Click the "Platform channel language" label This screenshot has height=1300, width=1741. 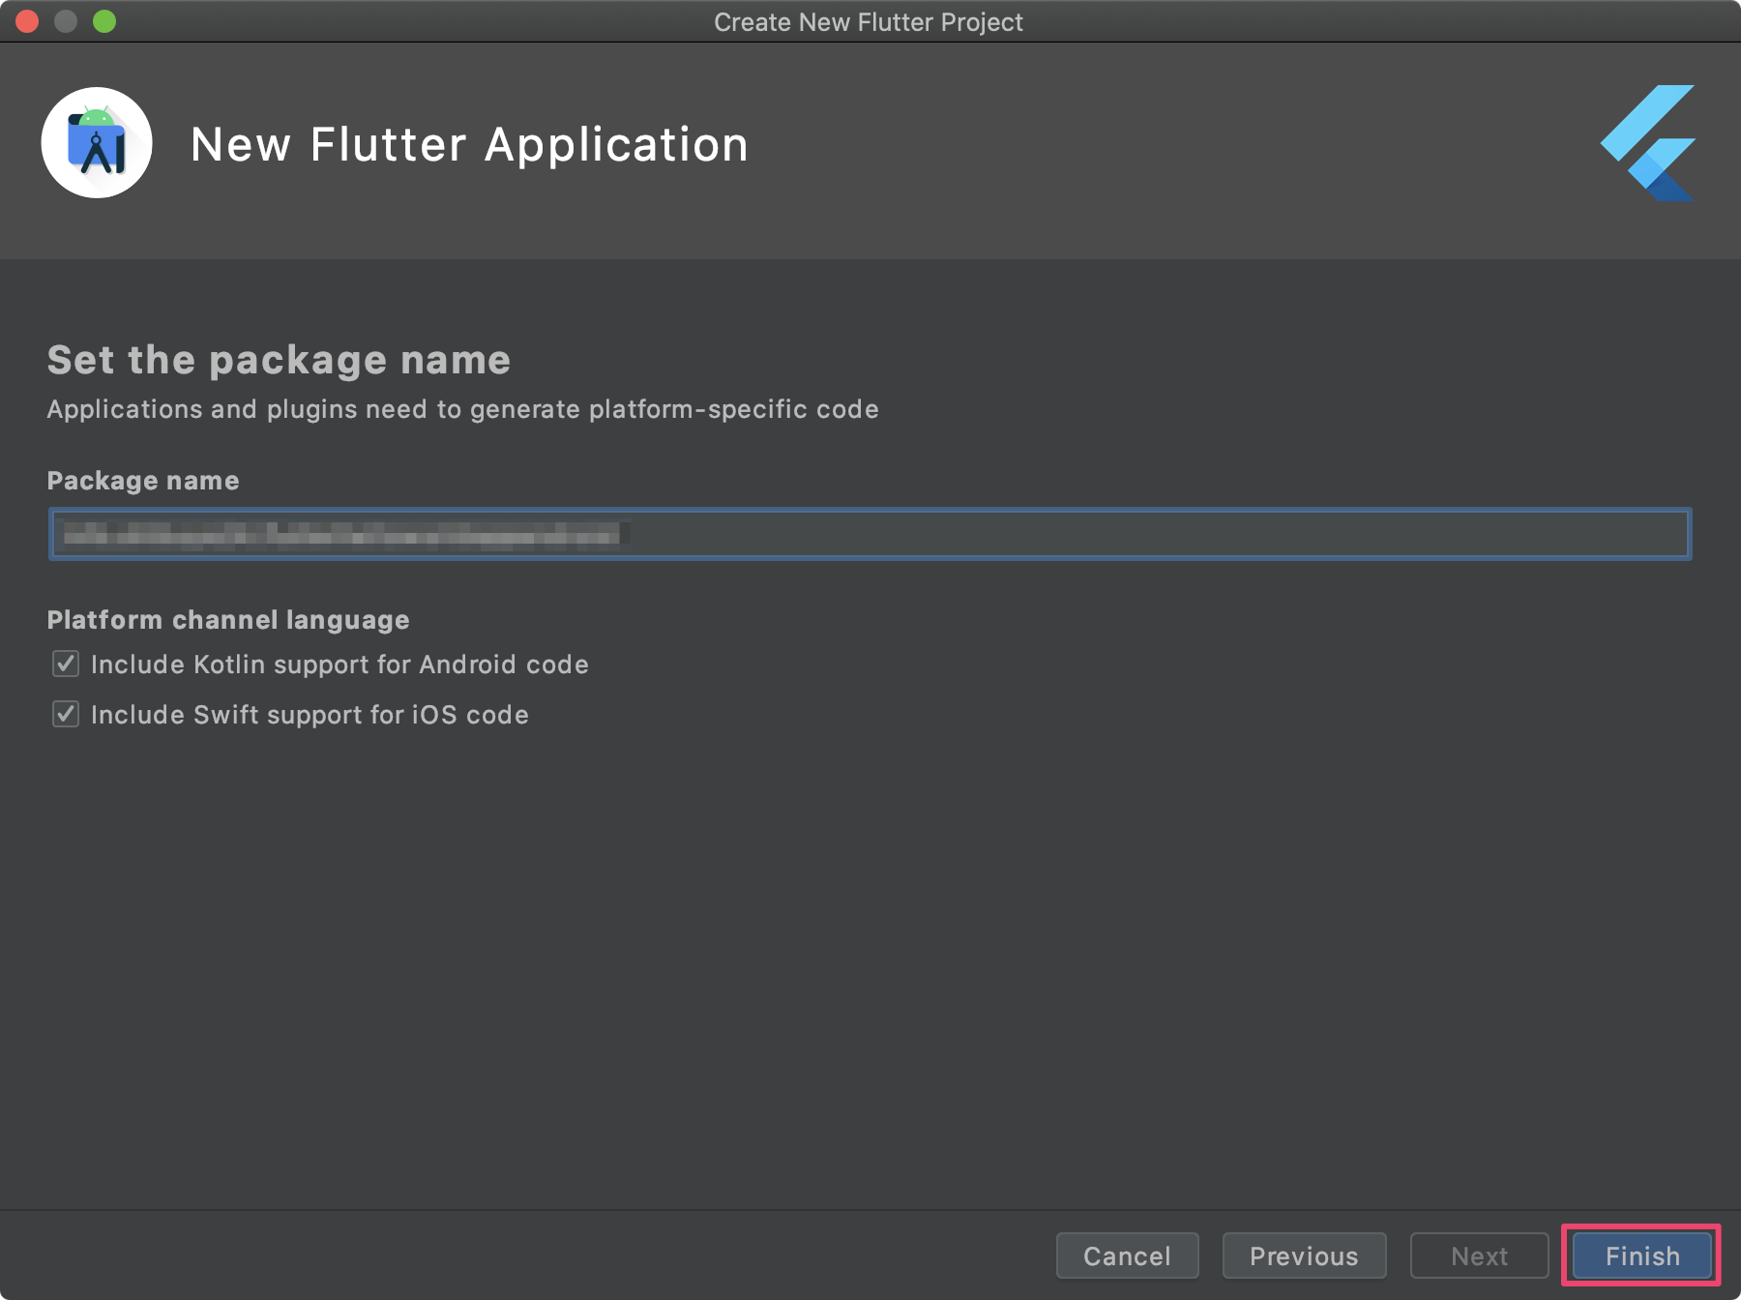pyautogui.click(x=228, y=619)
